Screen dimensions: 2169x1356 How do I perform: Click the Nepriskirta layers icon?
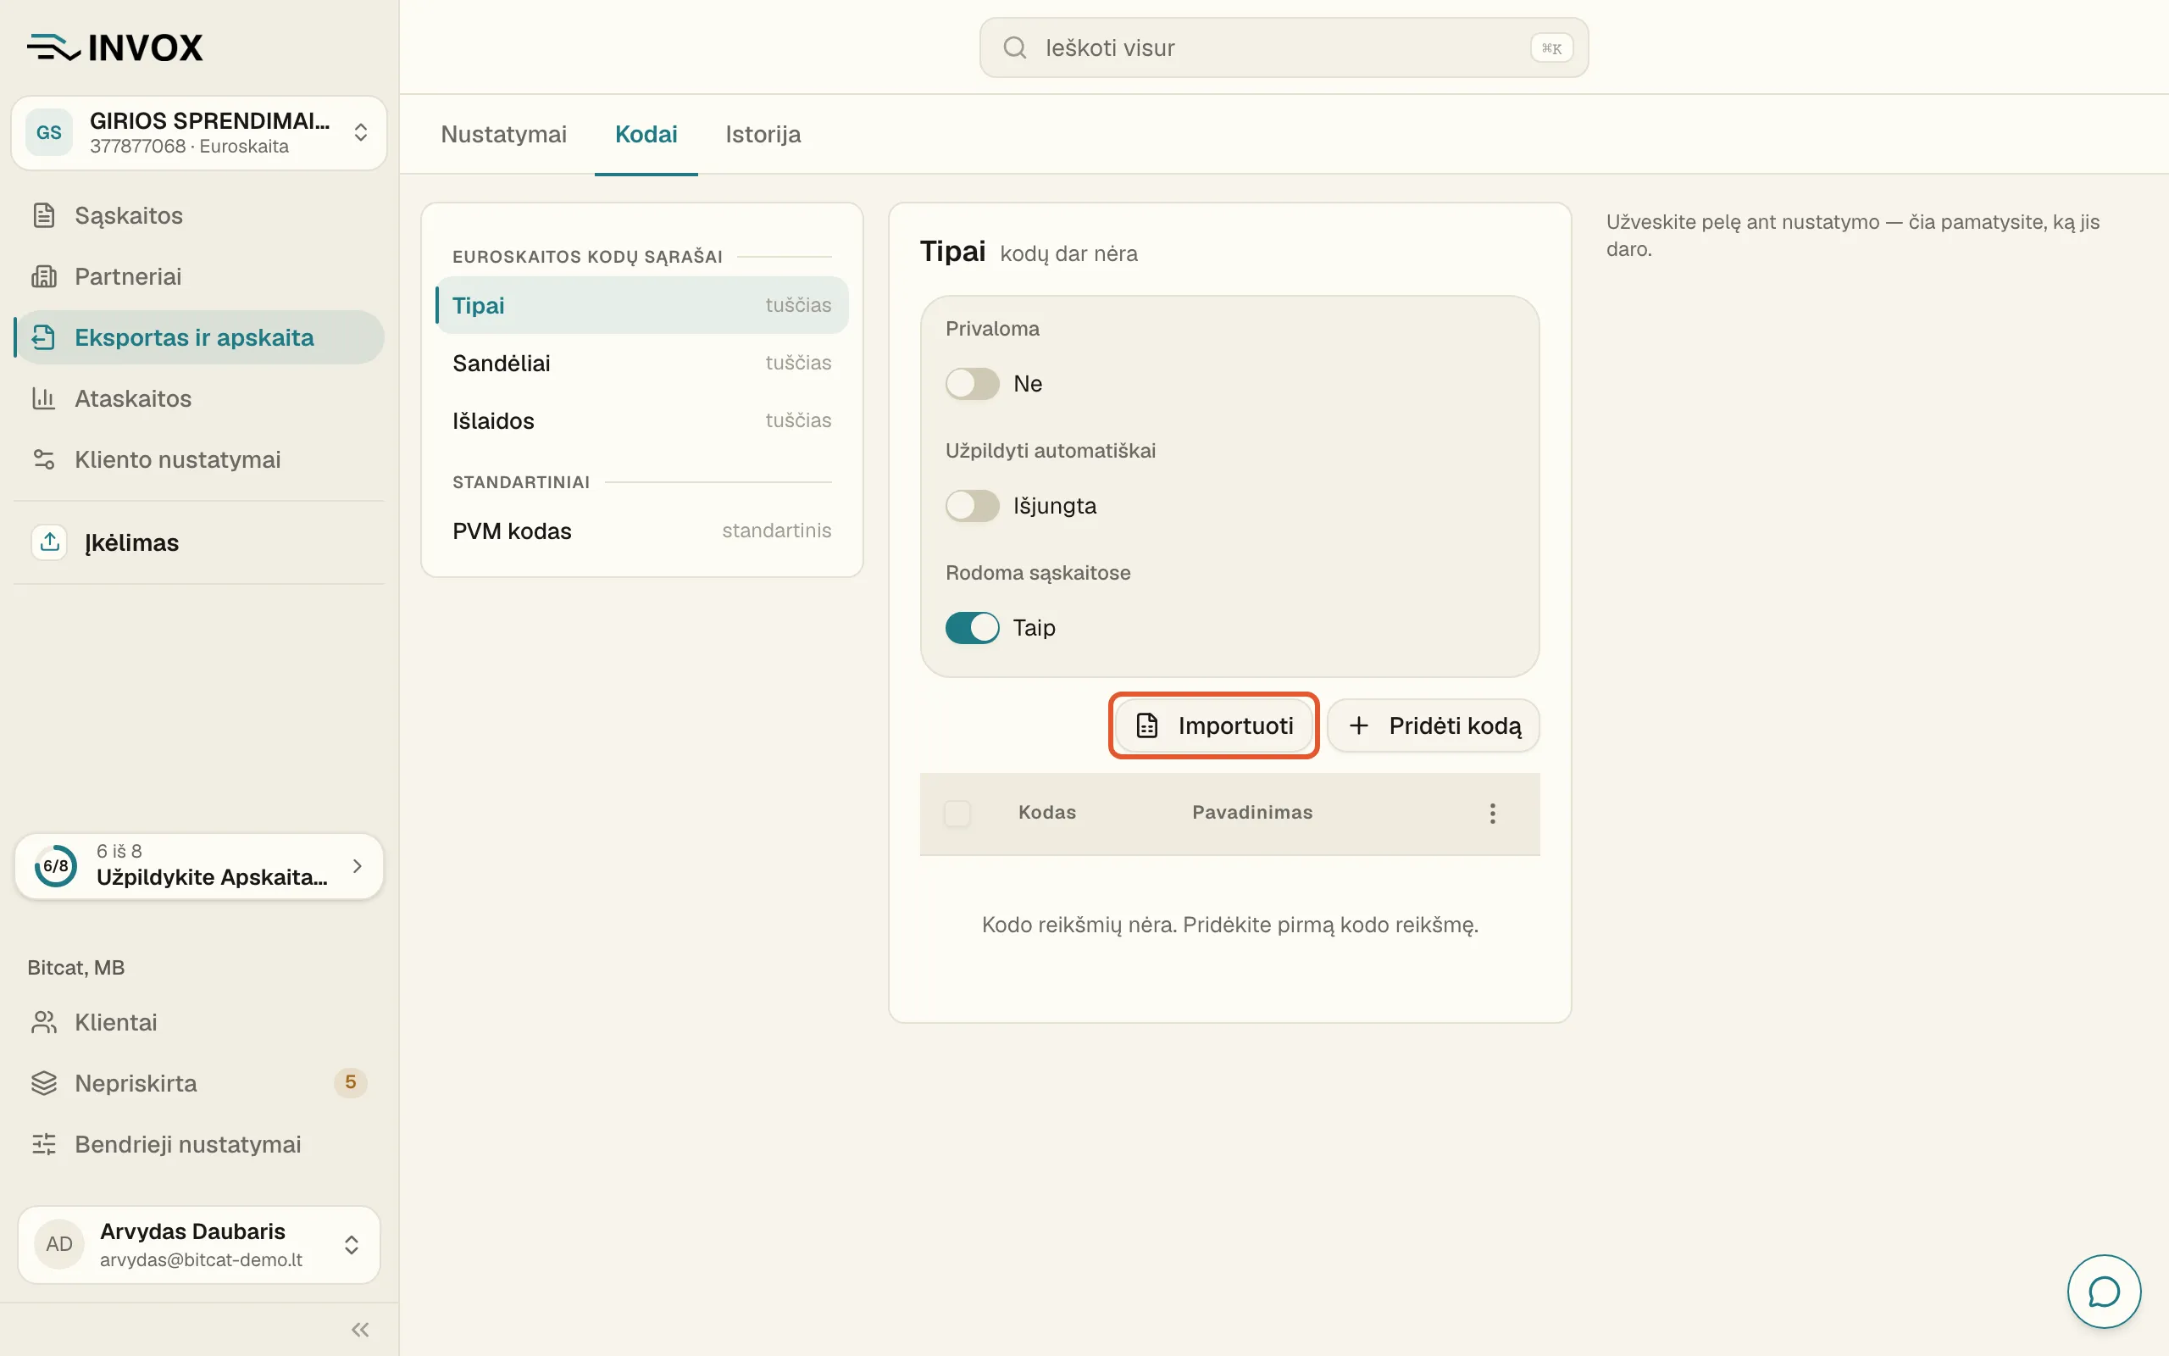tap(44, 1083)
